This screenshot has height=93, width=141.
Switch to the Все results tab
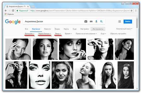[26, 29]
